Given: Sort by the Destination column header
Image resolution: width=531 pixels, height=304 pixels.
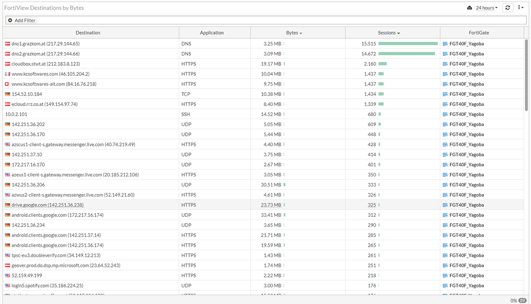Looking at the screenshot, I should pos(88,33).
